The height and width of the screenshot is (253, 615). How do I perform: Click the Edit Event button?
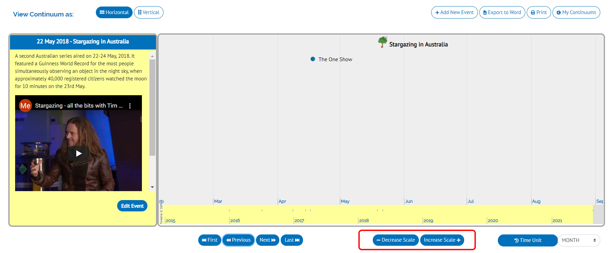click(x=132, y=206)
